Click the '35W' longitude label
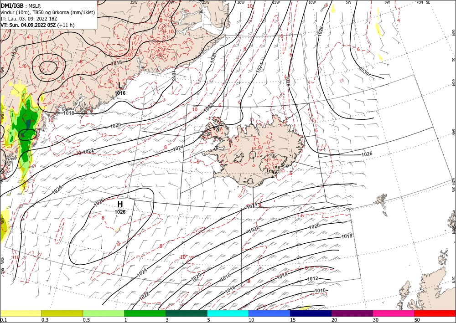Image resolution: width=456 pixels, height=323 pixels. point(134,2)
